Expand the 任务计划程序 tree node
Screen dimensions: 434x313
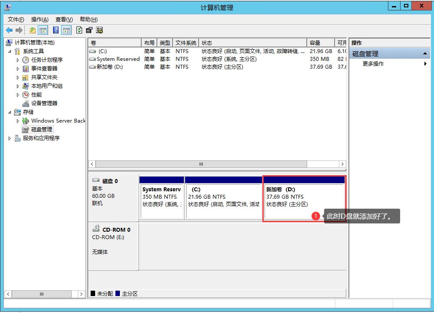click(18, 60)
